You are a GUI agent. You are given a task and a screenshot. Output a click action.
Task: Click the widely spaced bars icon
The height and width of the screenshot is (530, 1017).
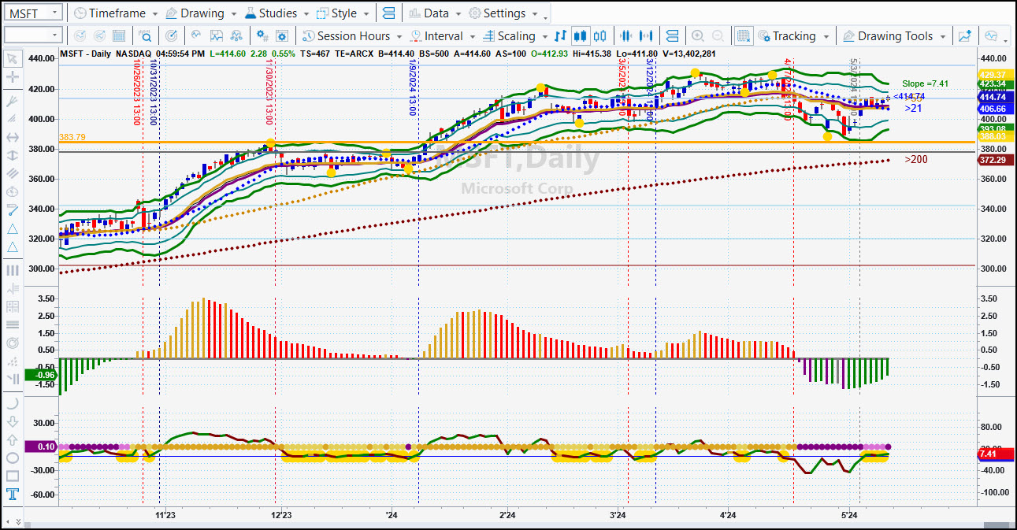coord(647,36)
